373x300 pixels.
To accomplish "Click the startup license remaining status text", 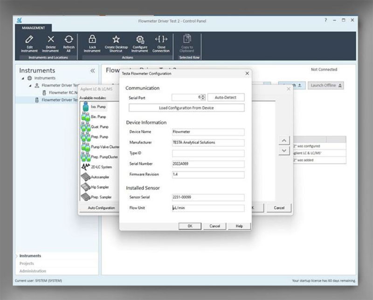I will pyautogui.click(x=324, y=281).
